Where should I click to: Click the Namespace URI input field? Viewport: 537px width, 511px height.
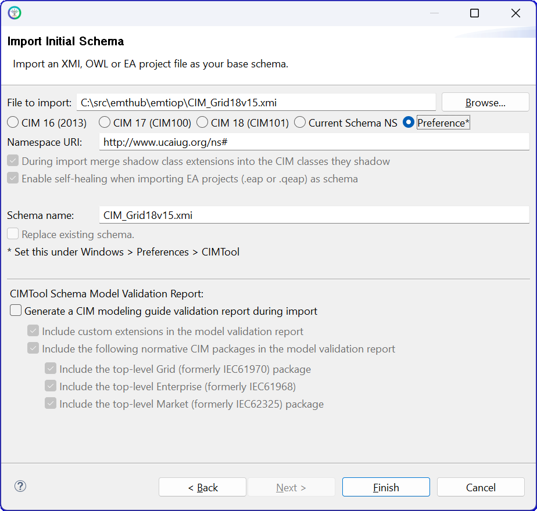click(314, 142)
